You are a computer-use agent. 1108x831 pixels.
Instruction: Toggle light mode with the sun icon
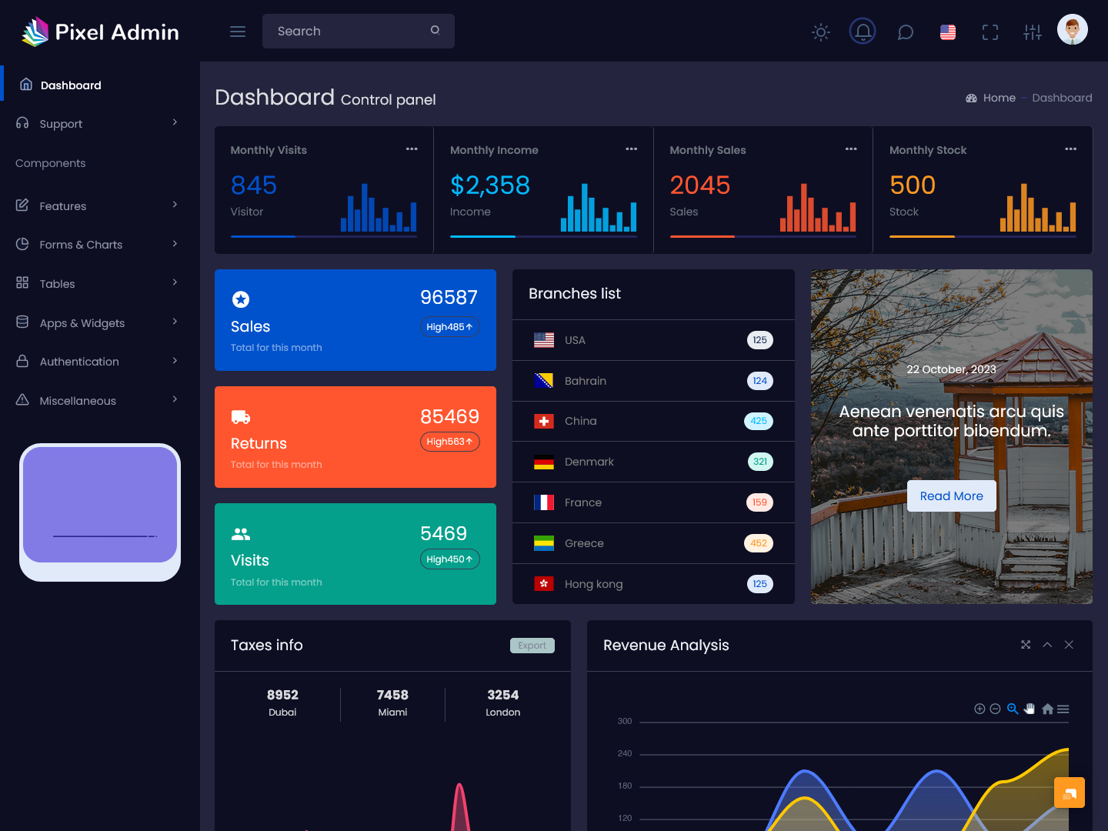point(820,32)
